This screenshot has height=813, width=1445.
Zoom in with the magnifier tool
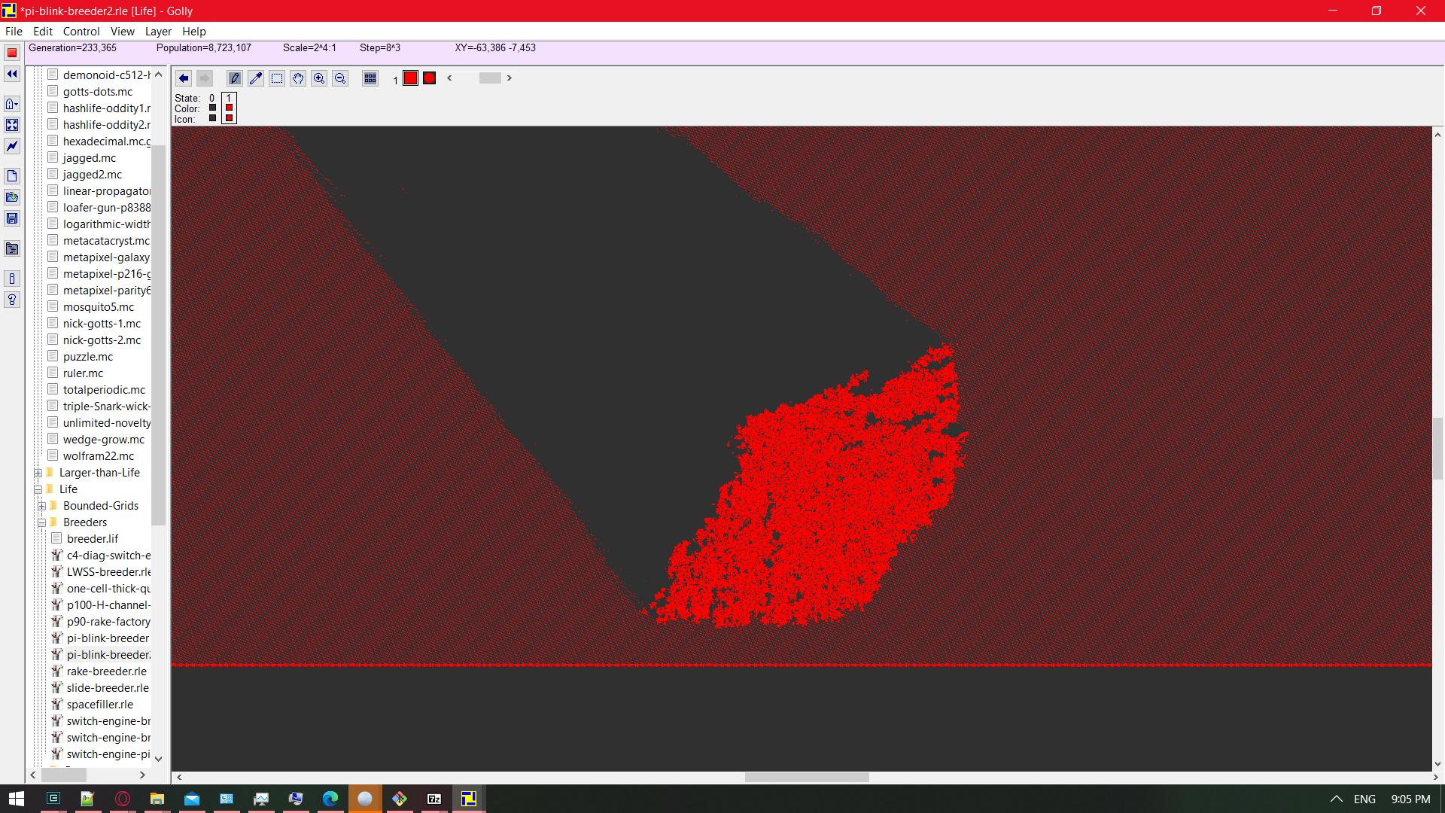(319, 78)
